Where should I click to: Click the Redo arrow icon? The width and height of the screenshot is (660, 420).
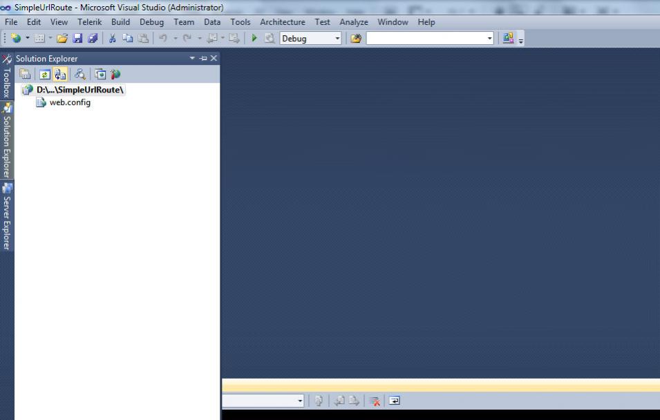pyautogui.click(x=187, y=39)
